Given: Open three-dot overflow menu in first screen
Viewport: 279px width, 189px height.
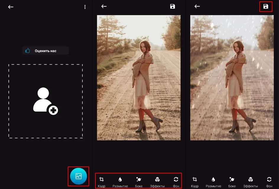Looking at the screenshot, I should coord(85,7).
